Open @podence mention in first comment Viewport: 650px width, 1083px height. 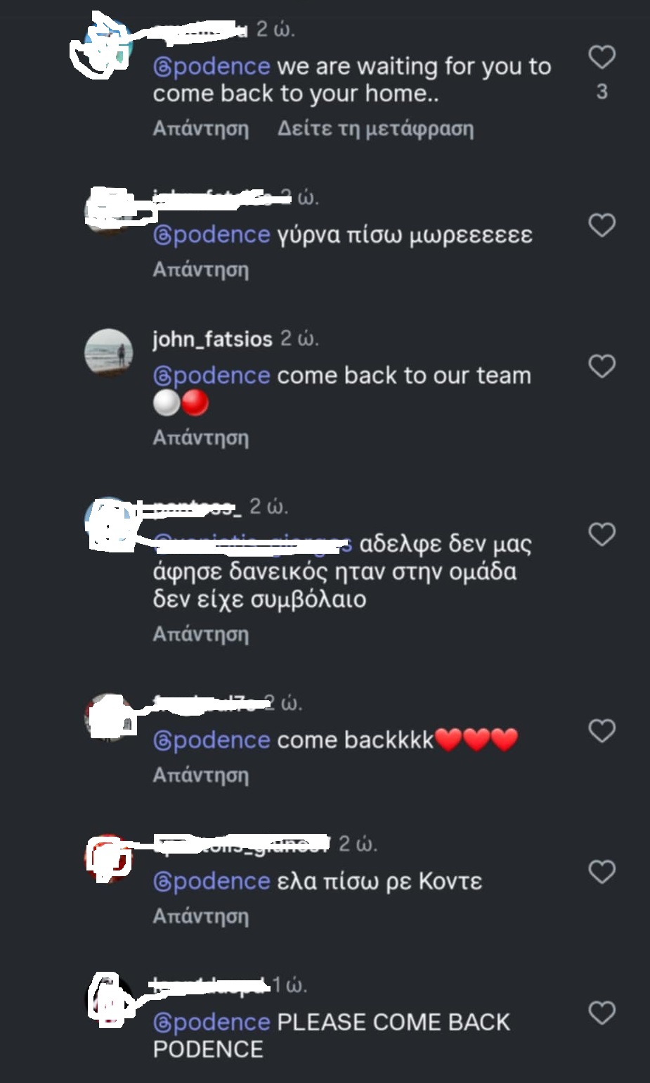point(212,66)
